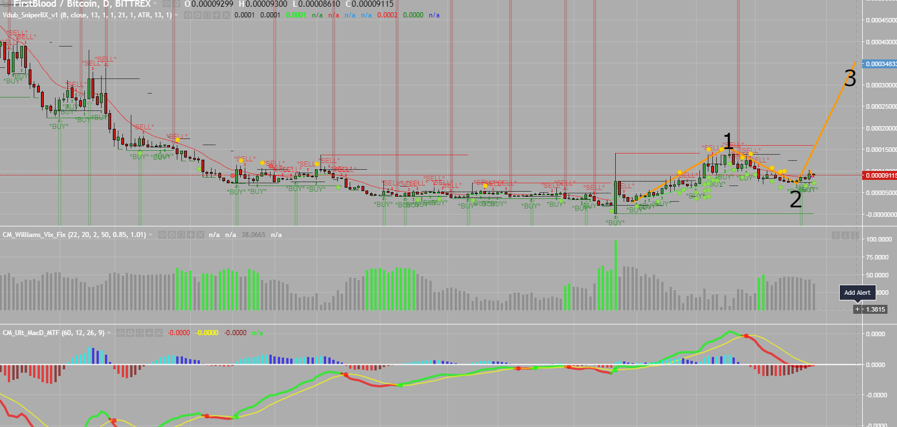Viewport: 897px width, 427px height.
Task: Click the green 0.0000 Vdub value
Action: pyautogui.click(x=413, y=15)
